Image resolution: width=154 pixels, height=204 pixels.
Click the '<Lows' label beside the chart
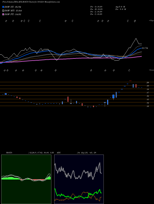point(151,70)
